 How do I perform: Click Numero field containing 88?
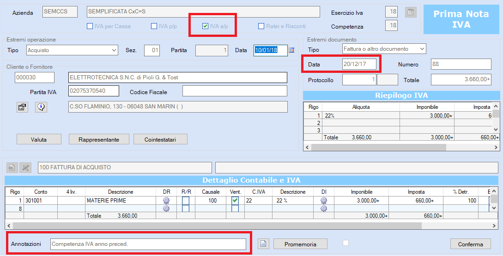coord(461,64)
